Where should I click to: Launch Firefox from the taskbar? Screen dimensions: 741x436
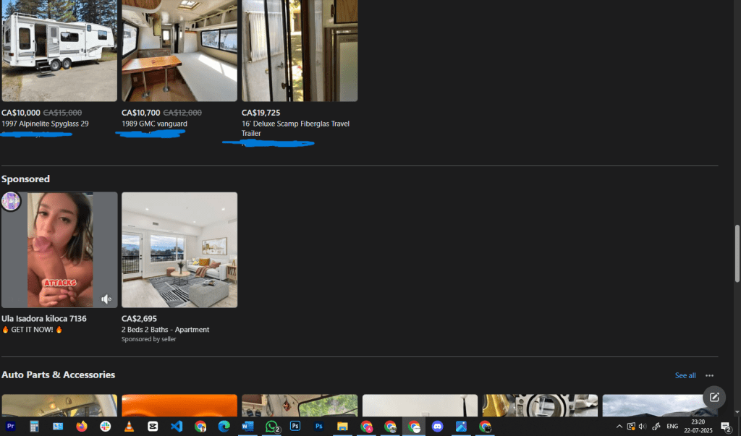point(82,427)
